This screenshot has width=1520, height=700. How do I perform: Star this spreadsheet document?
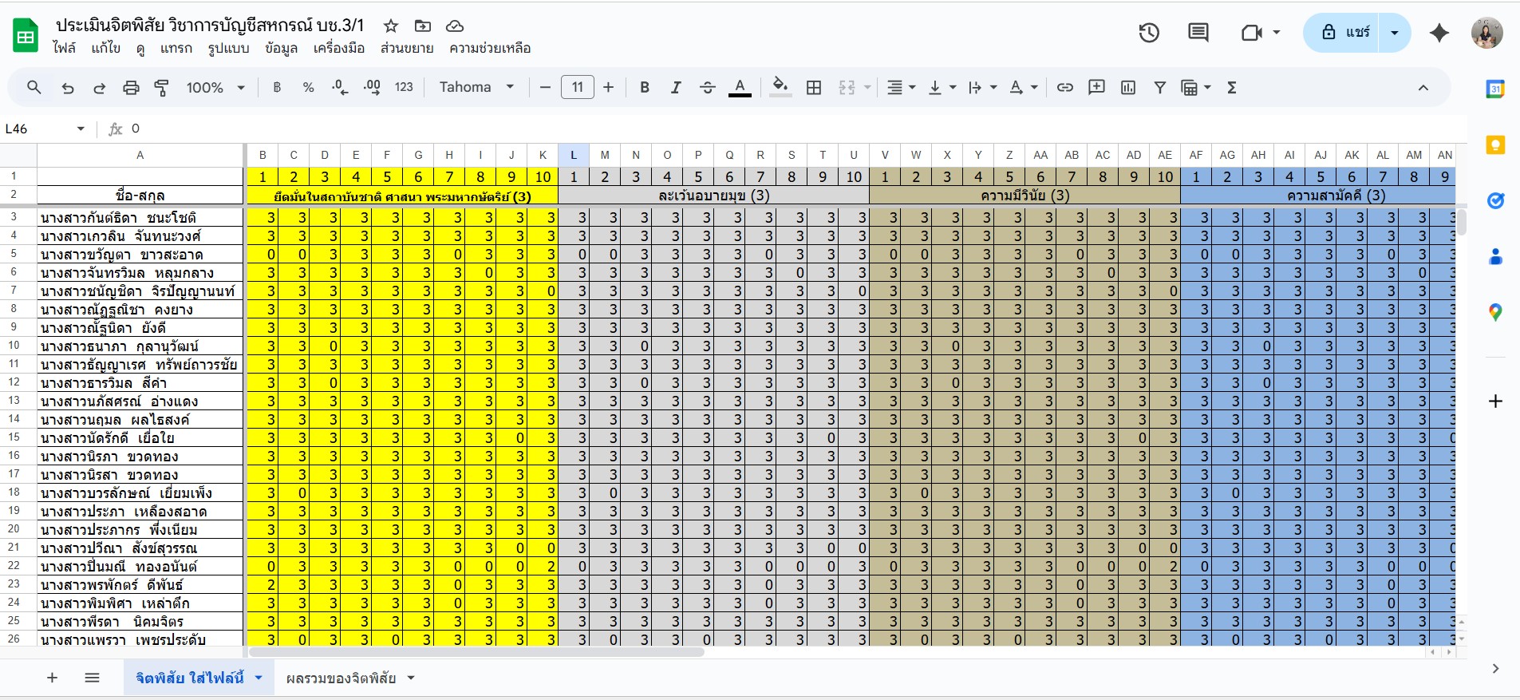(x=391, y=26)
